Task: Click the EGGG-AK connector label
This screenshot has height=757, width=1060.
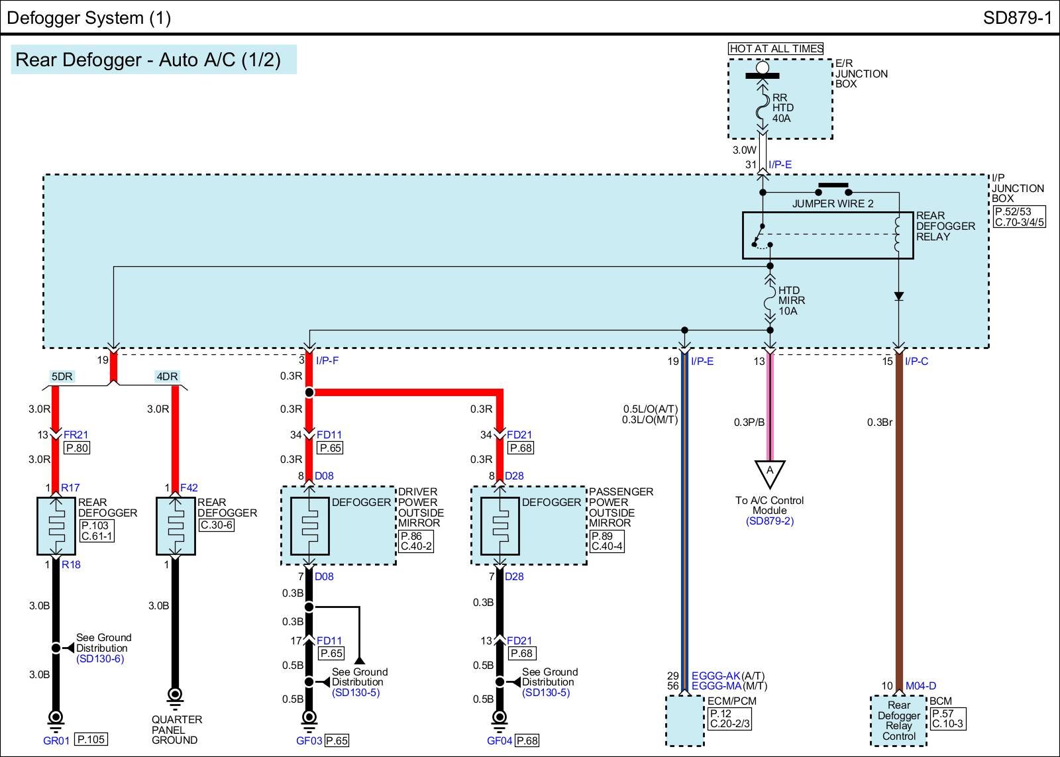Action: click(x=715, y=676)
